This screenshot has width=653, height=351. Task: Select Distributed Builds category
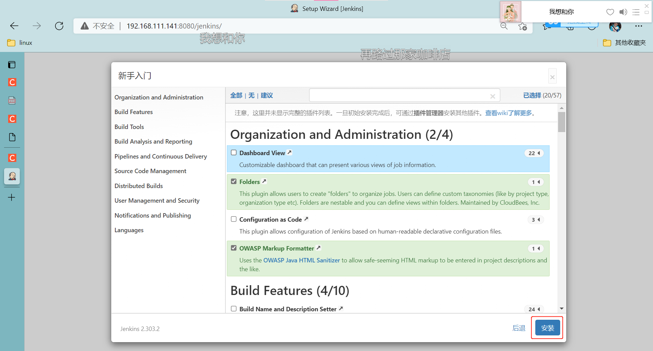coord(139,186)
